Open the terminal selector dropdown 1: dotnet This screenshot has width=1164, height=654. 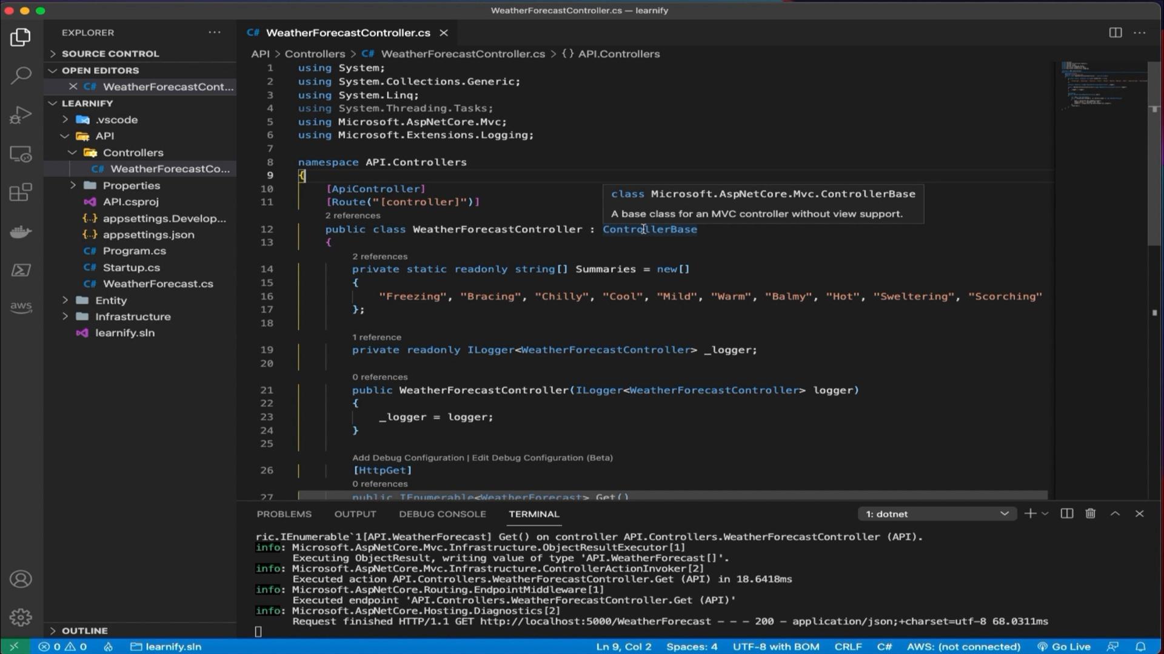pyautogui.click(x=937, y=514)
